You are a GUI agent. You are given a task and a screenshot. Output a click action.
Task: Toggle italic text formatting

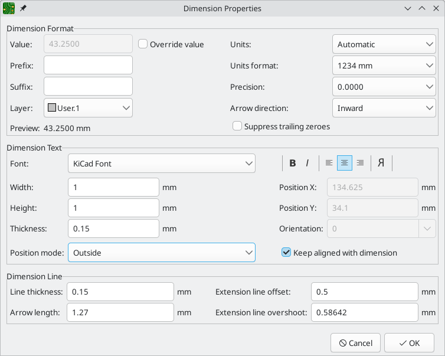coord(307,163)
